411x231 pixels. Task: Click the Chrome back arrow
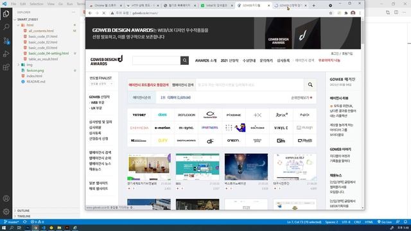point(90,13)
